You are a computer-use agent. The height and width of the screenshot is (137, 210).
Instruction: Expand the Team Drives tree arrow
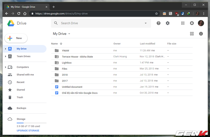coord(6,56)
